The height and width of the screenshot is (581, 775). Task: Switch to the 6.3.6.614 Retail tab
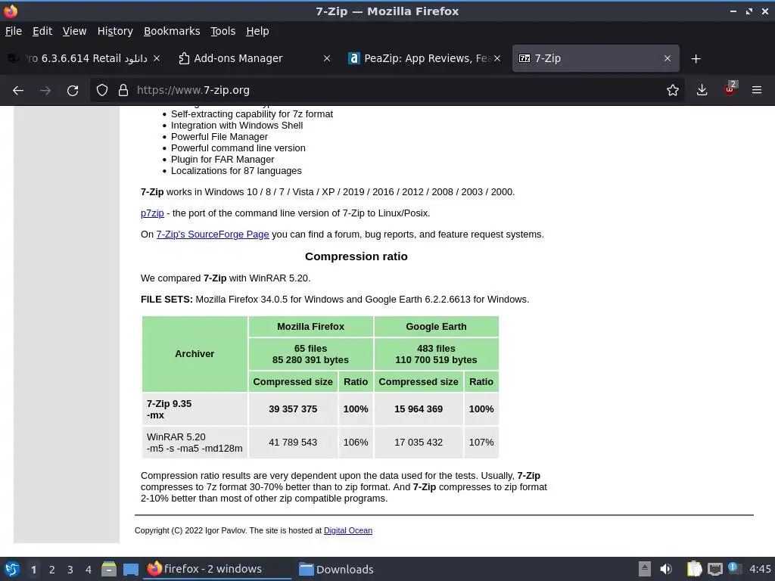(x=84, y=58)
